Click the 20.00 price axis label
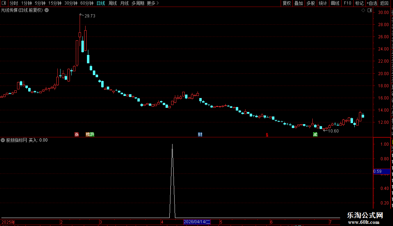The width and height of the screenshot is (393, 226). pos(383,73)
